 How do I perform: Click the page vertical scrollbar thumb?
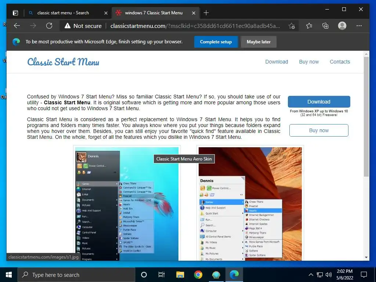(366, 117)
